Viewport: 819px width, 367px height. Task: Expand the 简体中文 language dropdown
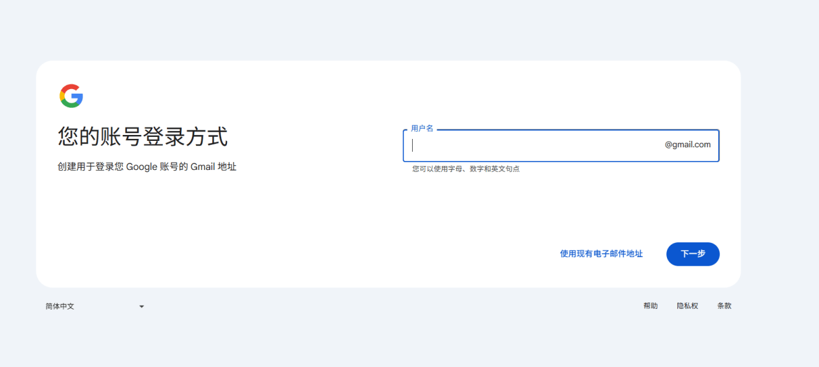pos(94,306)
